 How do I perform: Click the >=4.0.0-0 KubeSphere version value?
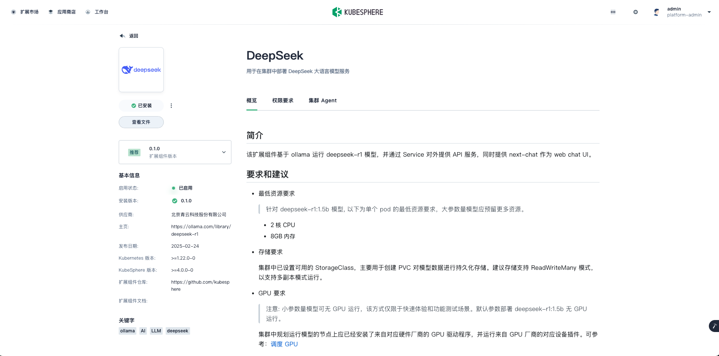(182, 270)
